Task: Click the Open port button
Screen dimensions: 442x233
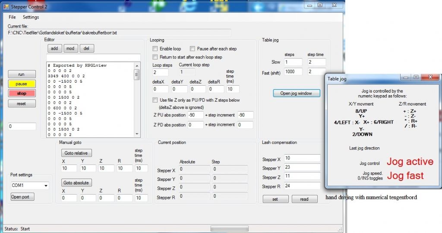Action: (x=22, y=197)
